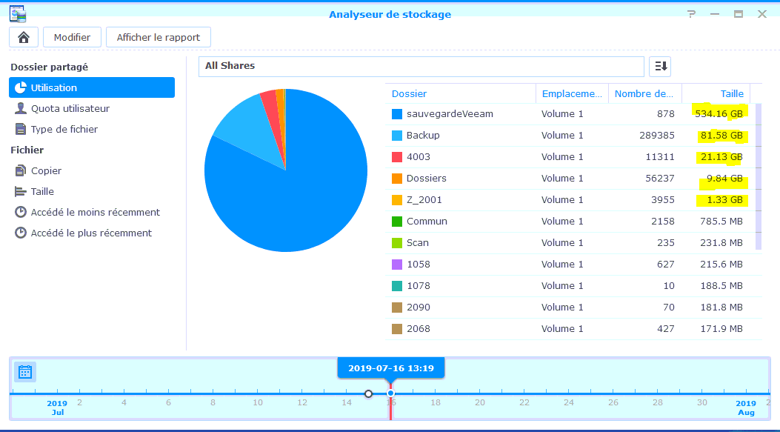Open the help question mark icon
780x432 pixels.
point(691,14)
